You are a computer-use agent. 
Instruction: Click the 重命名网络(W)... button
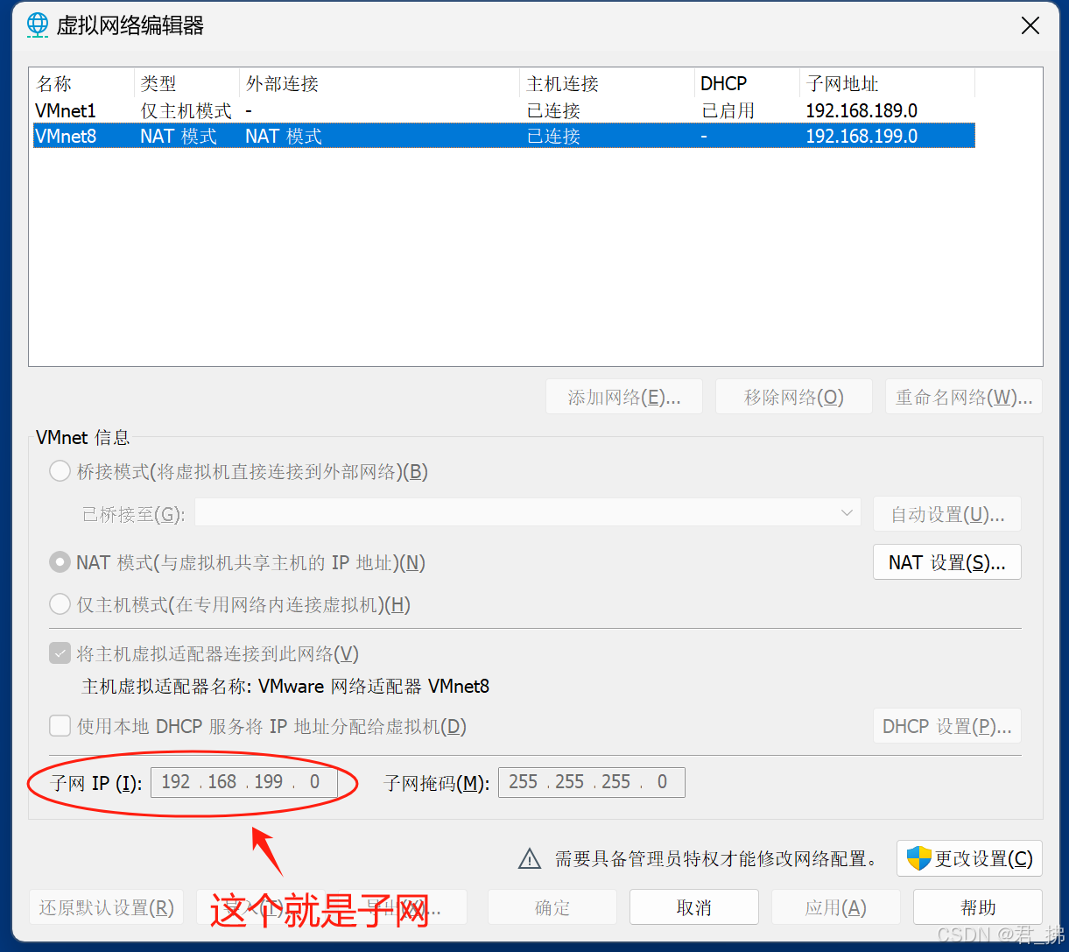[964, 398]
